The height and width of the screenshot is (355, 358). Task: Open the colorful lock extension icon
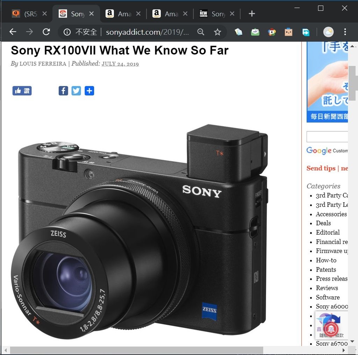[x=272, y=32]
